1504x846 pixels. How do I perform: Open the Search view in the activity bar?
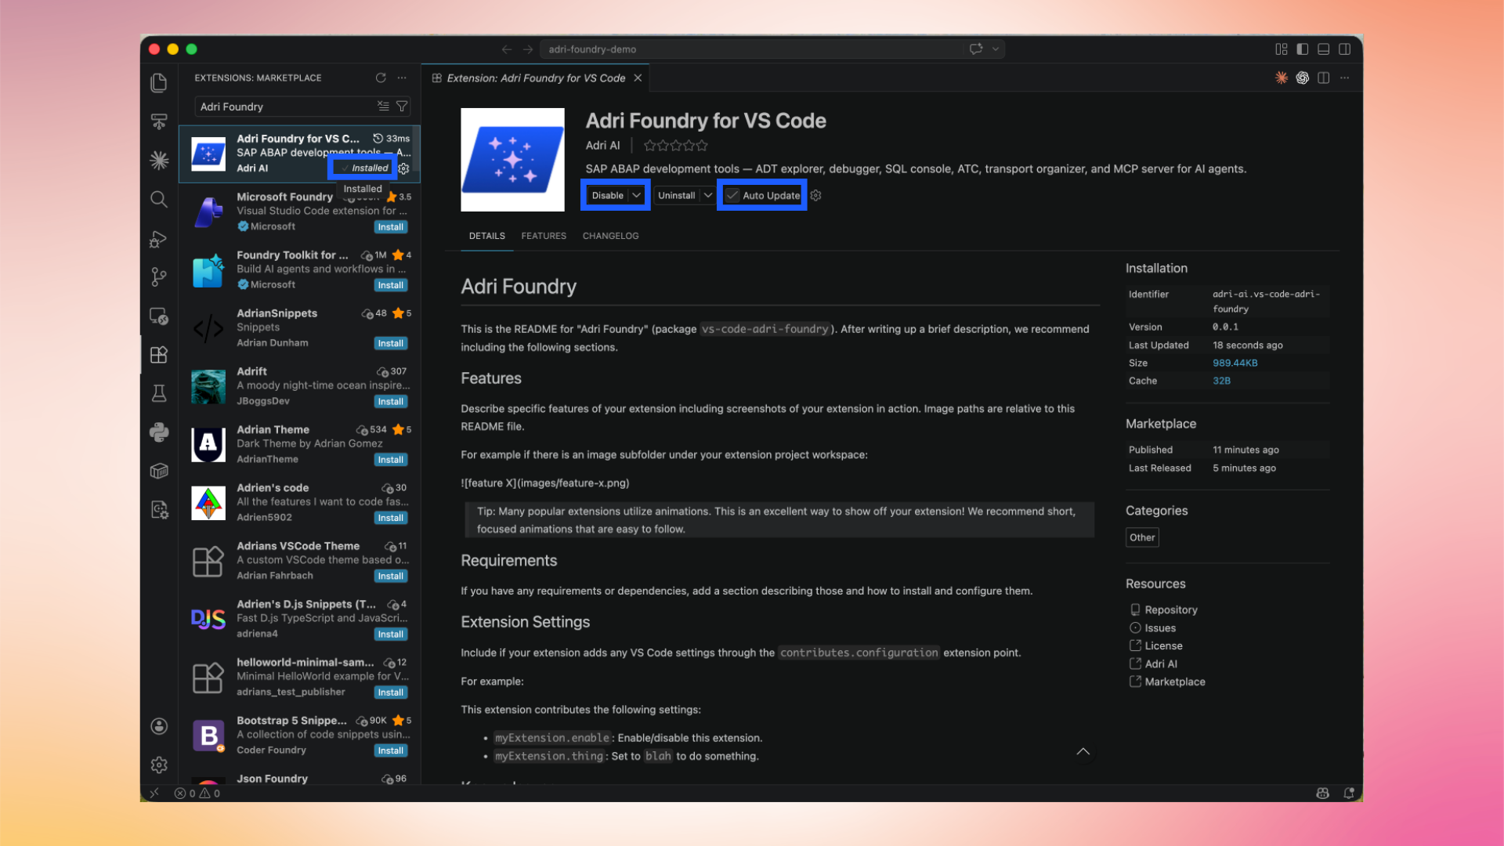(159, 199)
